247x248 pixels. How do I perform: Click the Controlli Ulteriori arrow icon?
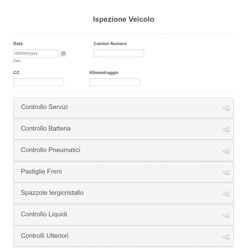[226, 237]
